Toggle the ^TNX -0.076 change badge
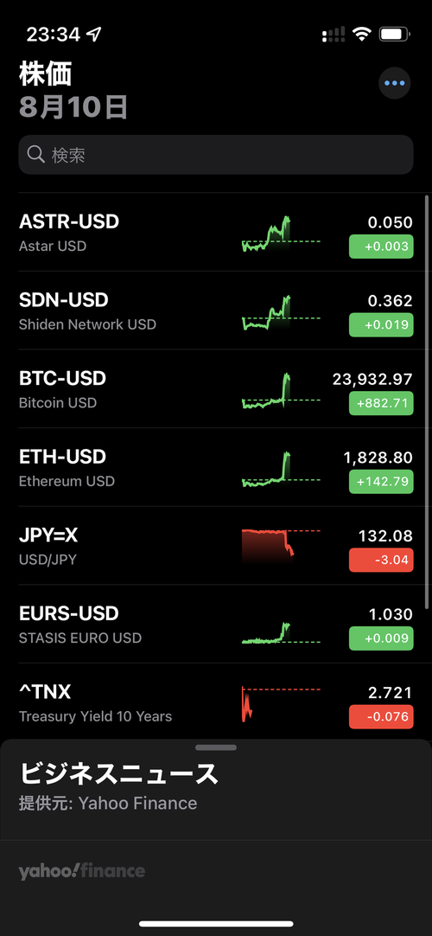The height and width of the screenshot is (936, 432). click(381, 716)
